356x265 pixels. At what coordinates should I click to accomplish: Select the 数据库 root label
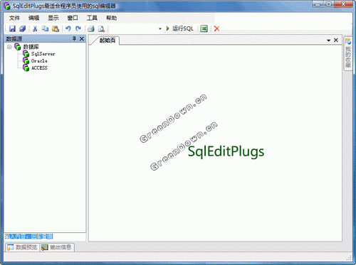[31, 47]
